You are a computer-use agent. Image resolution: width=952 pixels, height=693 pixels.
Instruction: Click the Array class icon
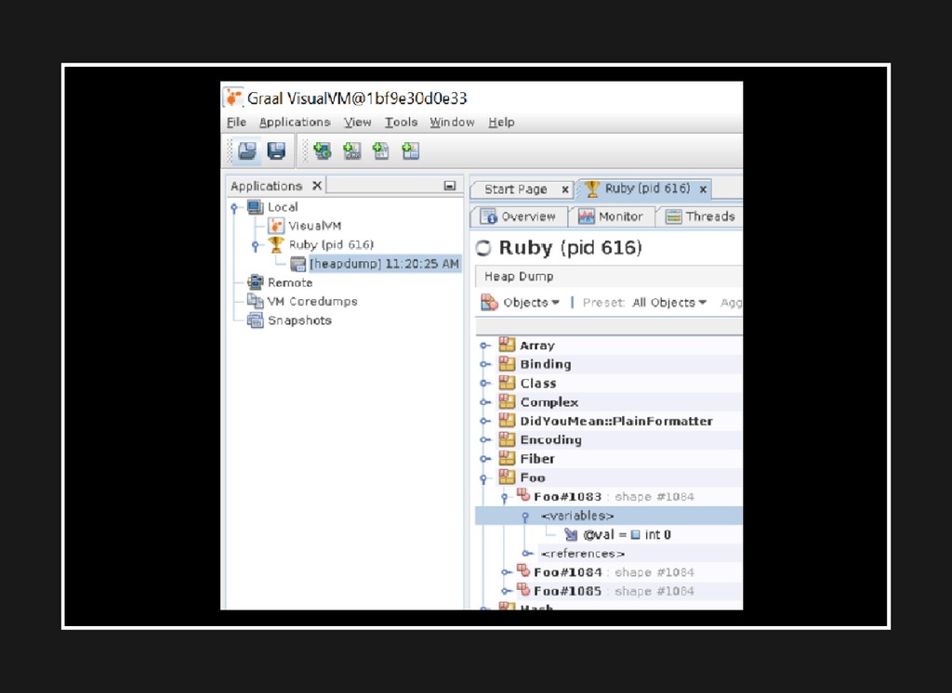tap(507, 345)
